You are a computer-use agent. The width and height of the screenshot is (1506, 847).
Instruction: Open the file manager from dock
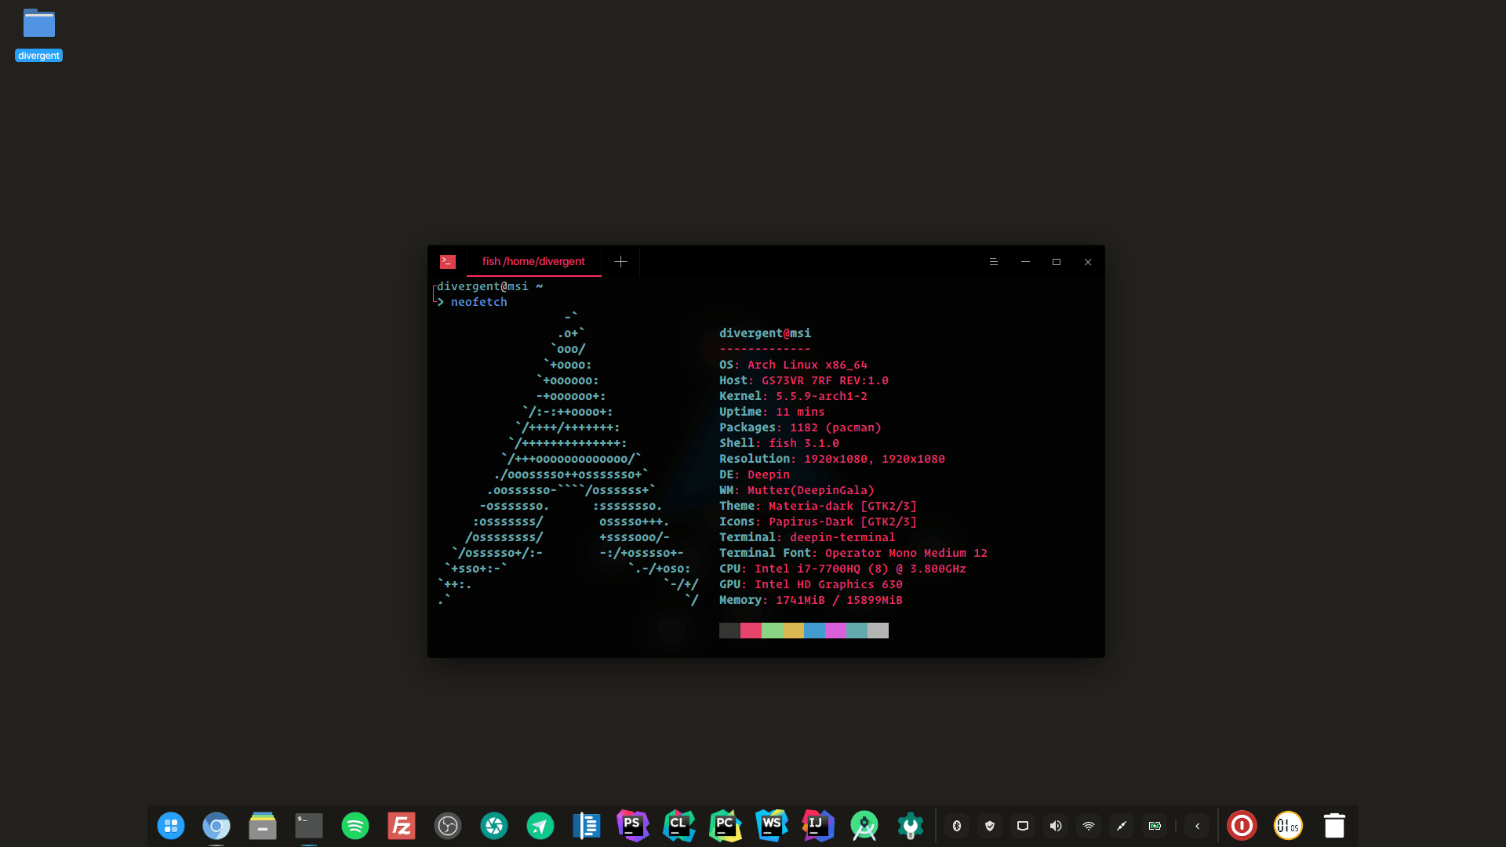[263, 826]
